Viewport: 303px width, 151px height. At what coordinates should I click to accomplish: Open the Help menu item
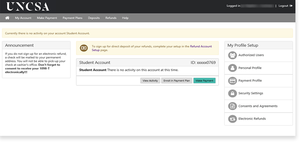pyautogui.click(x=125, y=18)
